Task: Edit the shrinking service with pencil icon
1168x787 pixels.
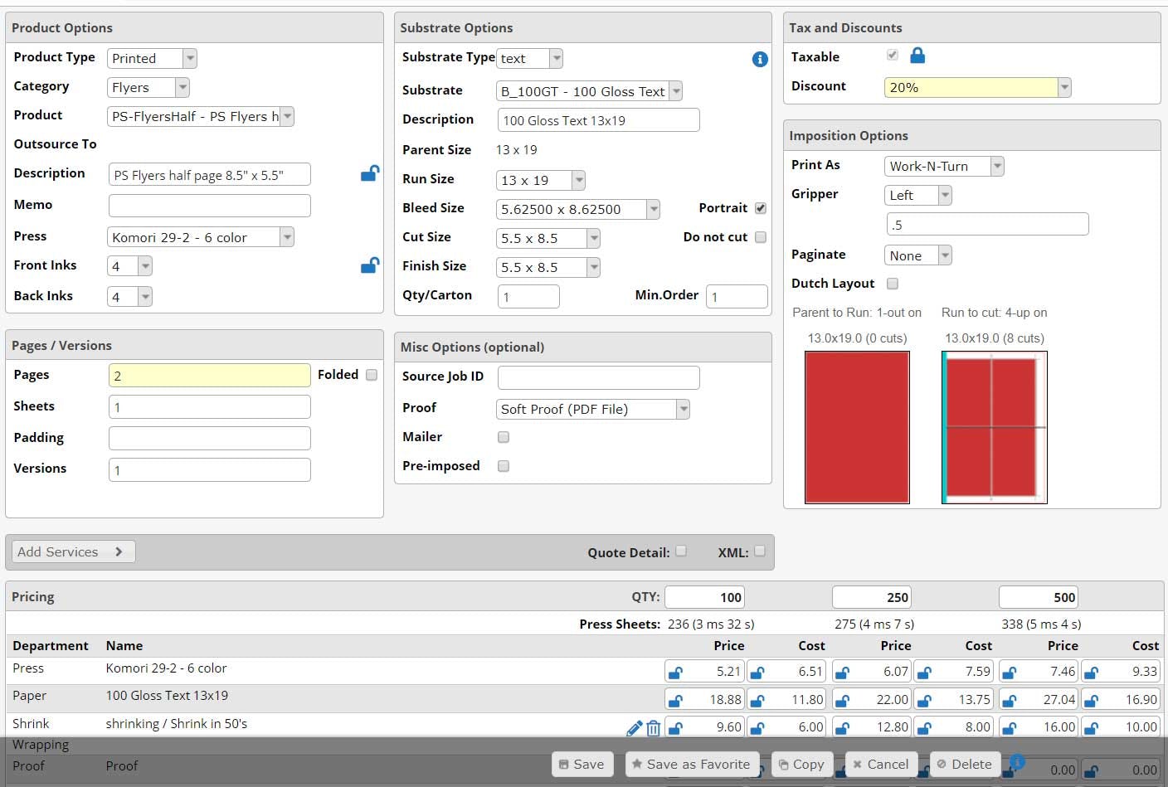Action: click(634, 726)
